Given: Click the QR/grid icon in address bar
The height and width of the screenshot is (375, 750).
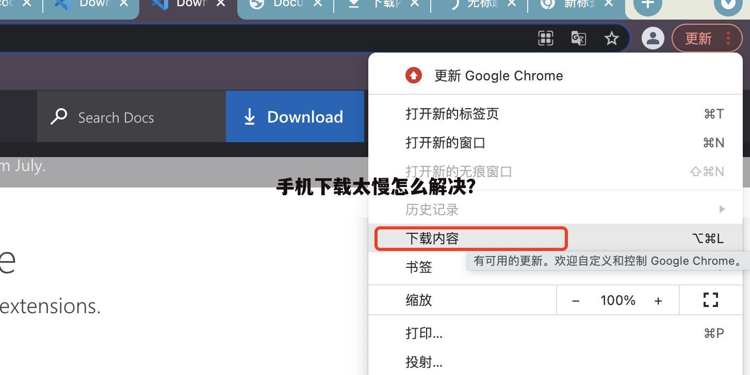Looking at the screenshot, I should coord(546,38).
